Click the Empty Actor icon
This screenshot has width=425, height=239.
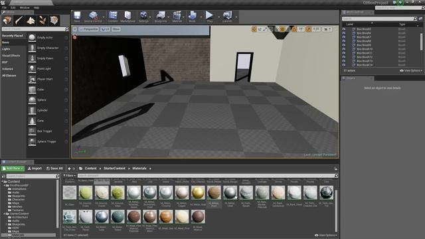pos(32,38)
